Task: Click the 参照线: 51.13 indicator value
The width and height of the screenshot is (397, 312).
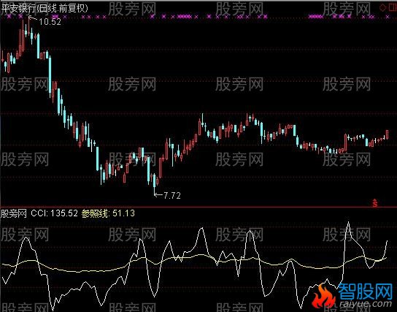Action: (x=108, y=213)
